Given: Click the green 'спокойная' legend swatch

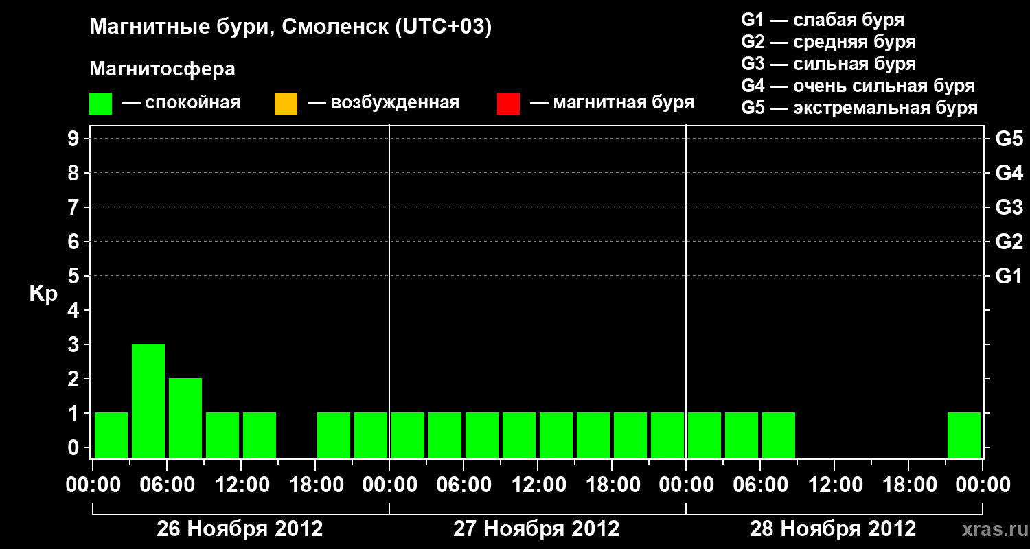Looking at the screenshot, I should [x=100, y=104].
